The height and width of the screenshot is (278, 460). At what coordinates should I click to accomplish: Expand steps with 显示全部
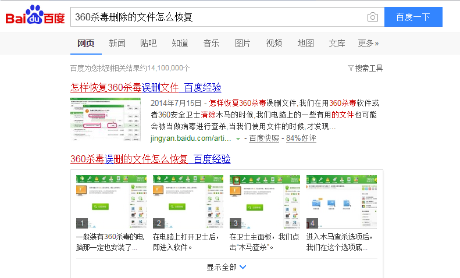pyautogui.click(x=226, y=267)
